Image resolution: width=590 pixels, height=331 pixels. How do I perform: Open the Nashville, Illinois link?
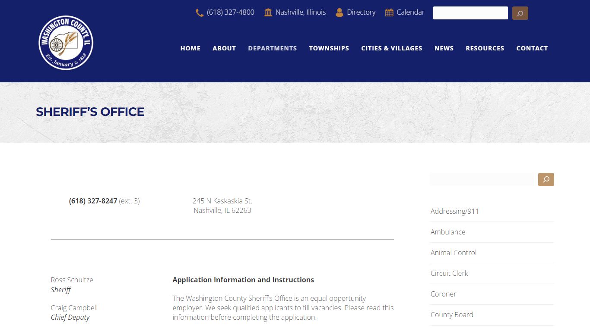(301, 12)
